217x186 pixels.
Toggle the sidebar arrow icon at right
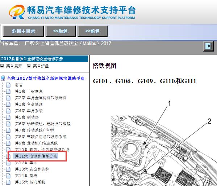(x=208, y=46)
